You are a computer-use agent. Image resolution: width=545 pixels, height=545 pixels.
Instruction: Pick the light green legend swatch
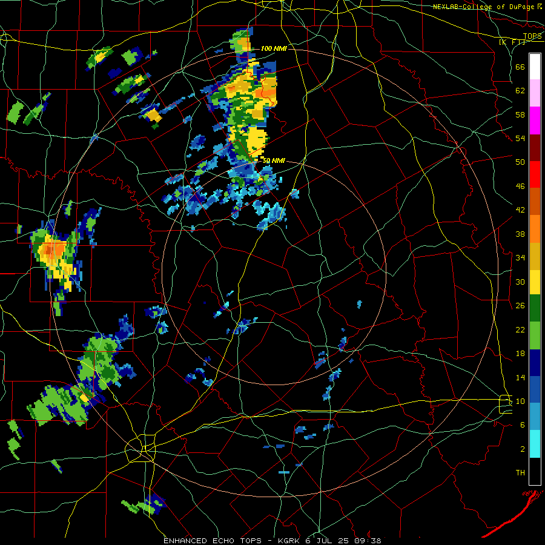535,335
